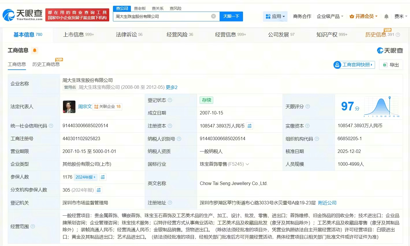Viewport: 410px width, 246px height.
Task: Click the 存续 status badge
Action: [x=207, y=100]
